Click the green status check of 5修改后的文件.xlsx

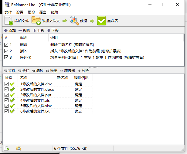click(12, 106)
